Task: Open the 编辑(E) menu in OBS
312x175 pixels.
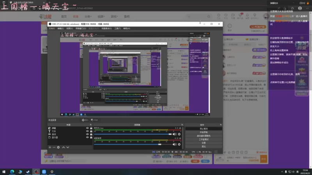Action: pyautogui.click(x=60, y=28)
